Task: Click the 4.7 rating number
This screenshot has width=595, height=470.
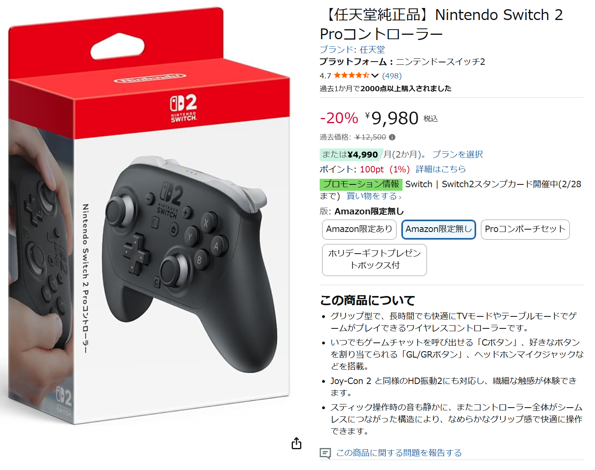Action: pyautogui.click(x=325, y=76)
